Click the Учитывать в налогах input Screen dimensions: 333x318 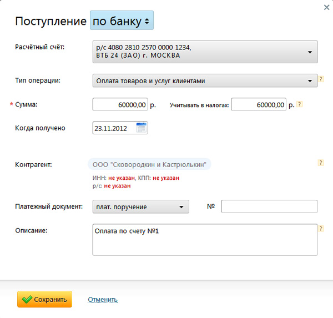pos(258,104)
